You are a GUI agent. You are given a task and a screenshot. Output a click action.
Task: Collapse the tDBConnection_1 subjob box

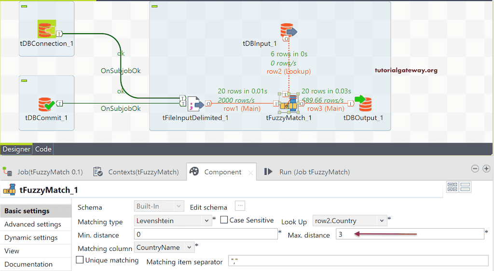(24, 6)
